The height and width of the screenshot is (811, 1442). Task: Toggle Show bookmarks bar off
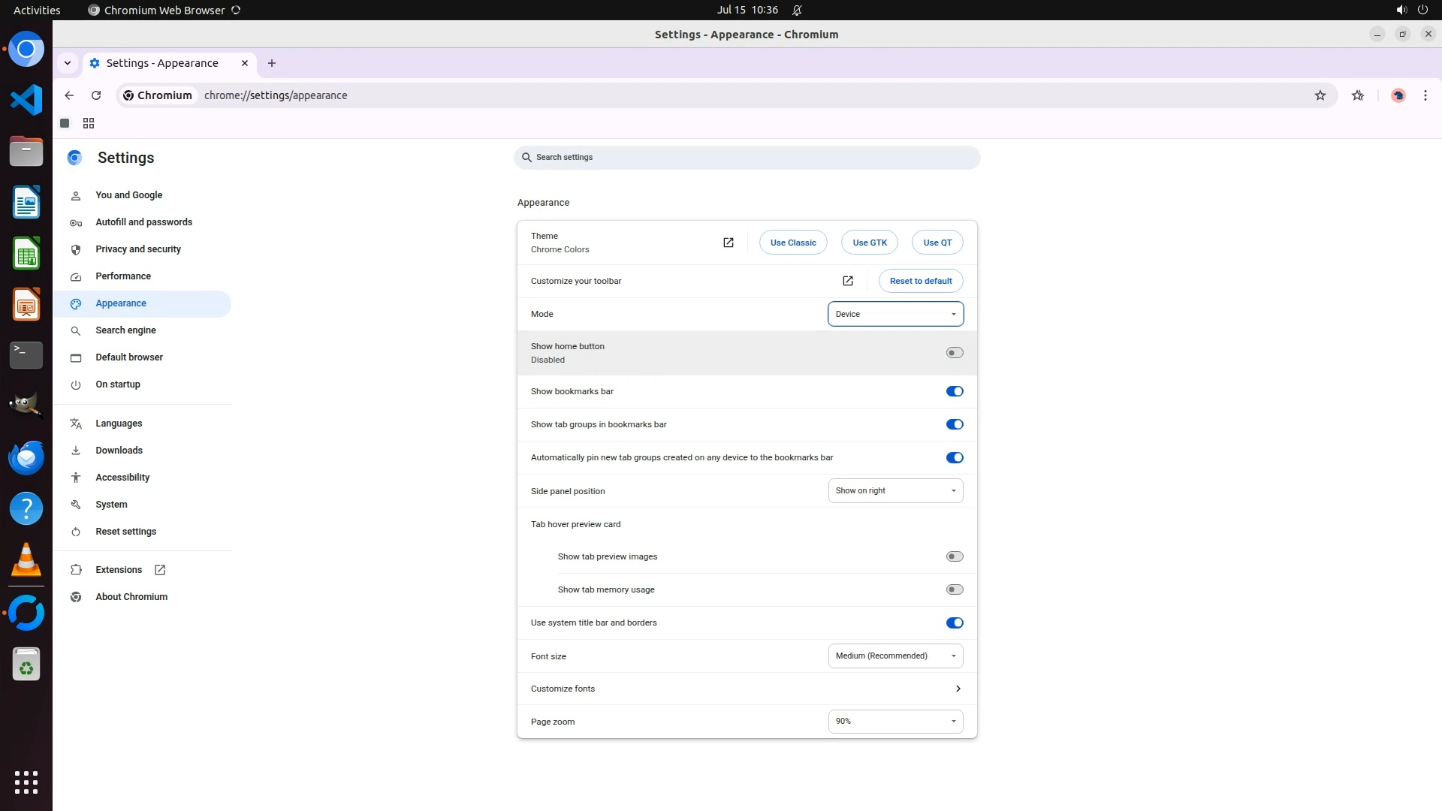(954, 391)
